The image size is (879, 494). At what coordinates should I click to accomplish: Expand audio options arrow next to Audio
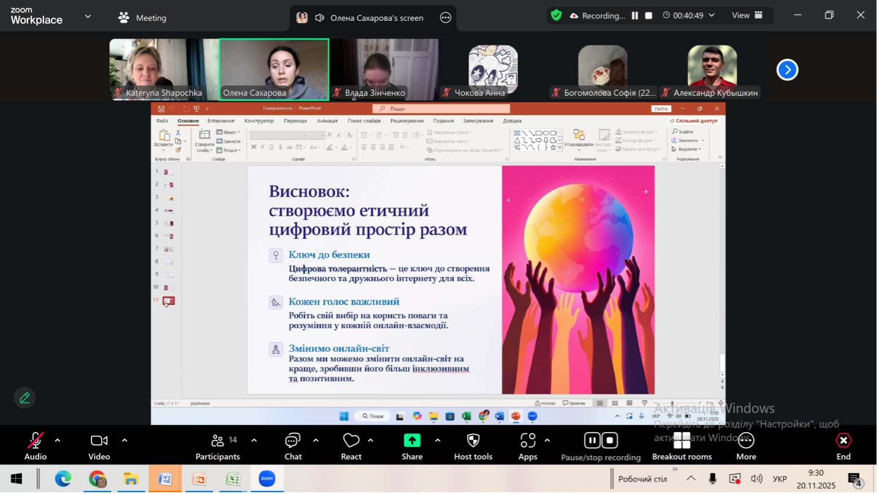(58, 440)
